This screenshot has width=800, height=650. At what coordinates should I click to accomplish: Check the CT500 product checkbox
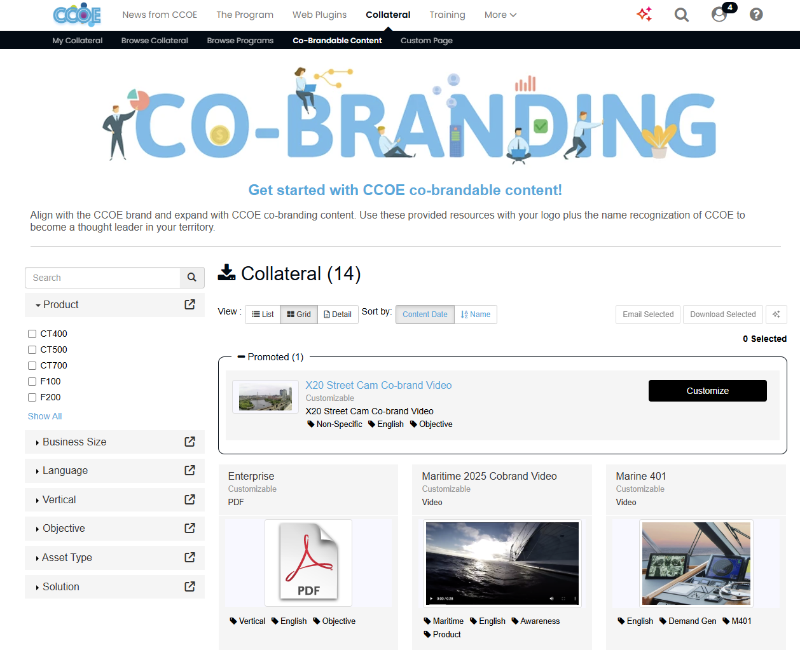[x=32, y=349]
